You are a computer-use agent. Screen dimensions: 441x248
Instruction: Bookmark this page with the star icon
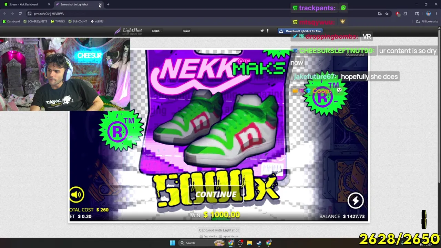[x=387, y=14]
